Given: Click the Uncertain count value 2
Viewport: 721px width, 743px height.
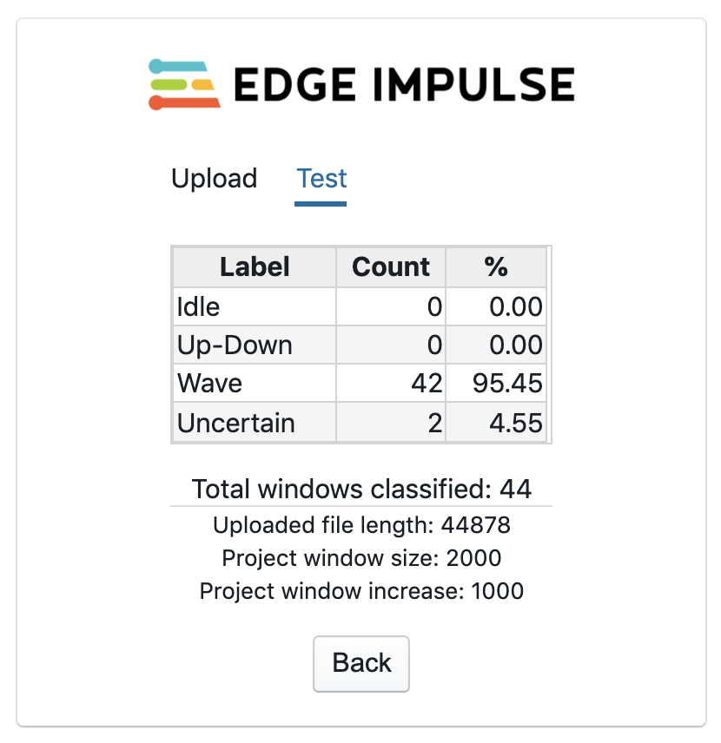Looking at the screenshot, I should point(434,423).
